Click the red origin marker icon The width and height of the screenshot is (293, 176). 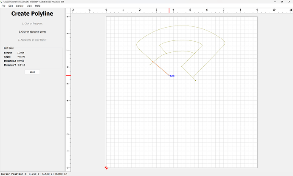click(x=106, y=168)
